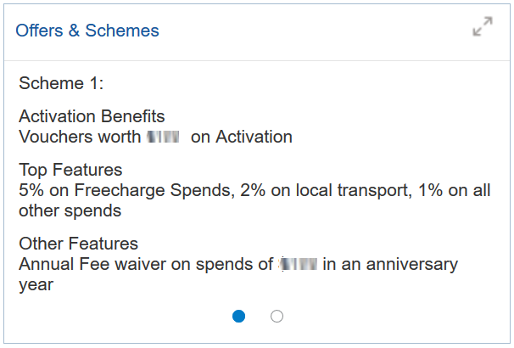Select the Other Features heading
The height and width of the screenshot is (348, 514).
pos(78,244)
